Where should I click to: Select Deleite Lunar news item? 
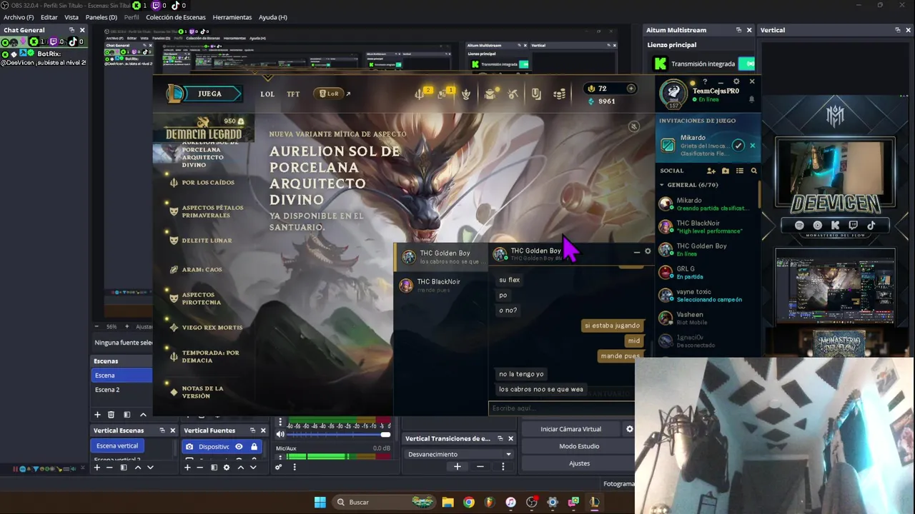[x=207, y=241]
